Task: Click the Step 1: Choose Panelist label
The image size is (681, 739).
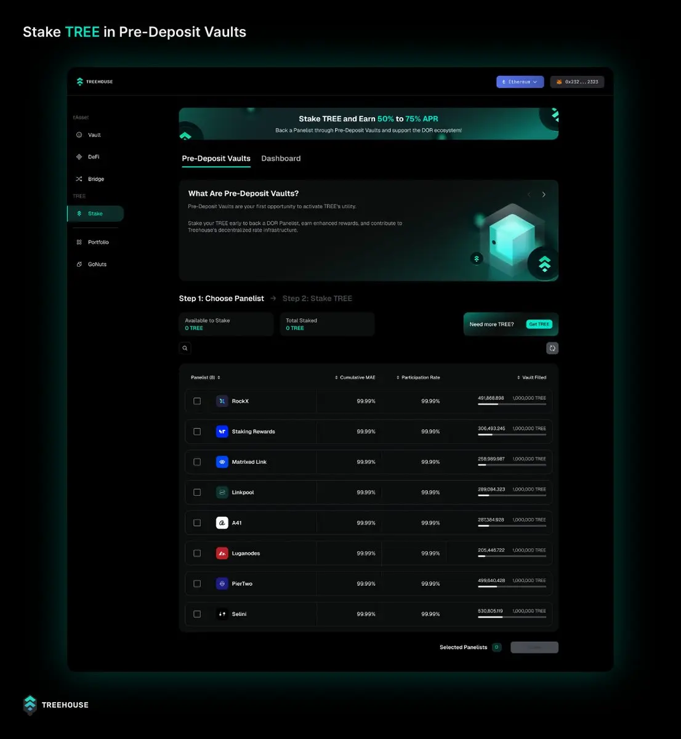Action: [x=222, y=299]
